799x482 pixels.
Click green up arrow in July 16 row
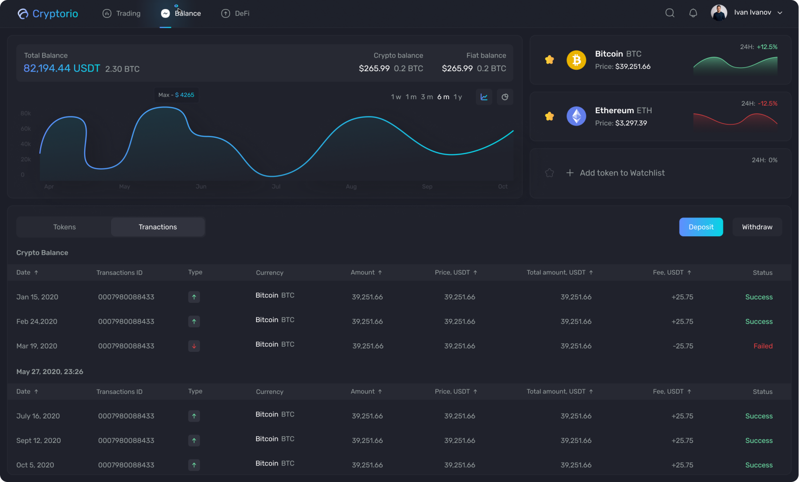pos(194,416)
